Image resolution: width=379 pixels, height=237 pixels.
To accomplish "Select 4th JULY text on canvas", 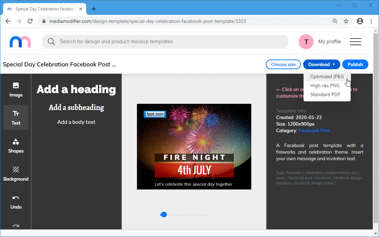I will (x=194, y=170).
